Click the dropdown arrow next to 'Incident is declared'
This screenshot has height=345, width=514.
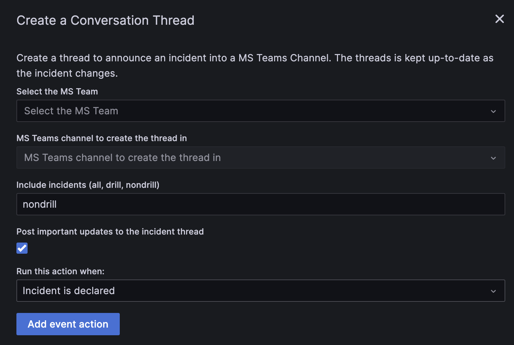(x=493, y=291)
